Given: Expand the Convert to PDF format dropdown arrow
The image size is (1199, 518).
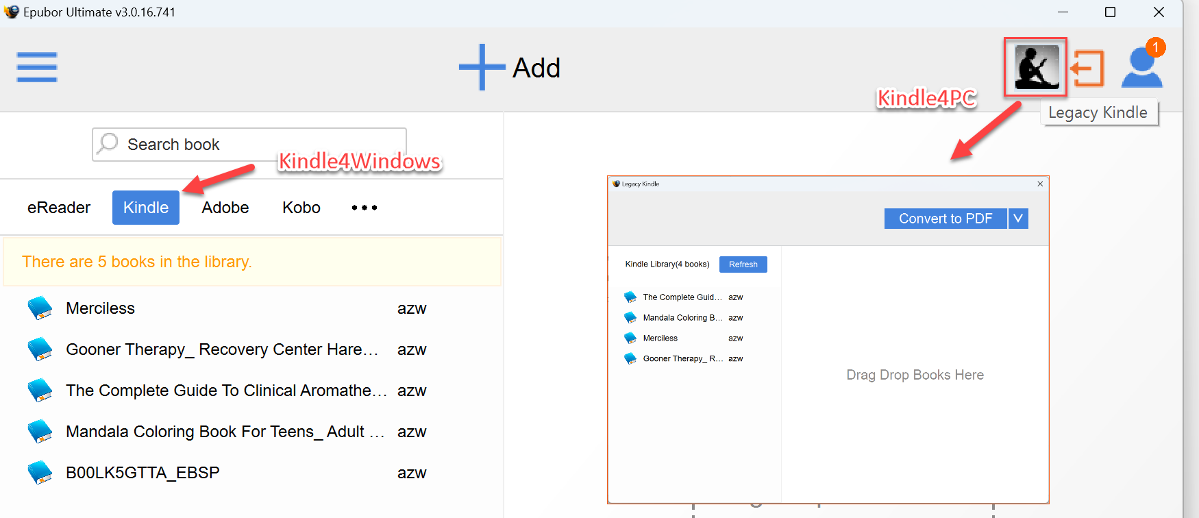Looking at the screenshot, I should pos(1018,219).
